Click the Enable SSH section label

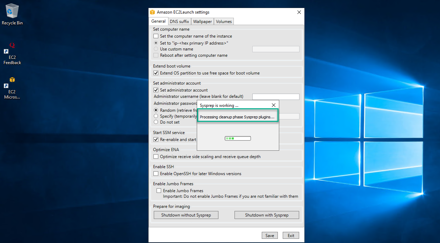pyautogui.click(x=163, y=167)
